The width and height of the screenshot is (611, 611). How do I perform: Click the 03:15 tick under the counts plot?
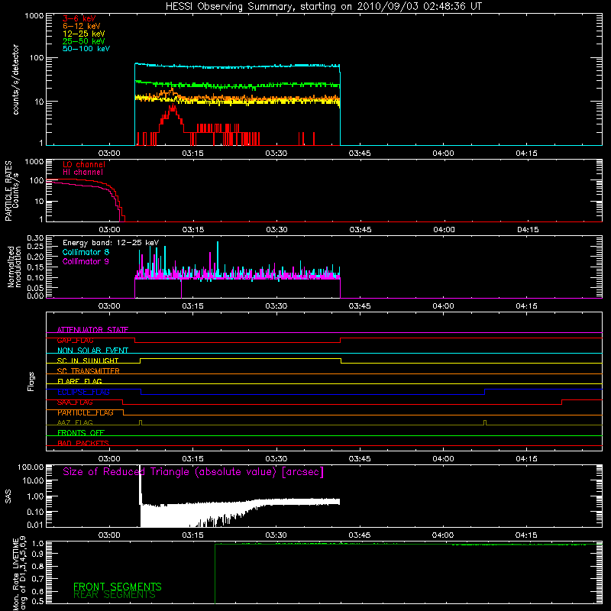(x=193, y=154)
